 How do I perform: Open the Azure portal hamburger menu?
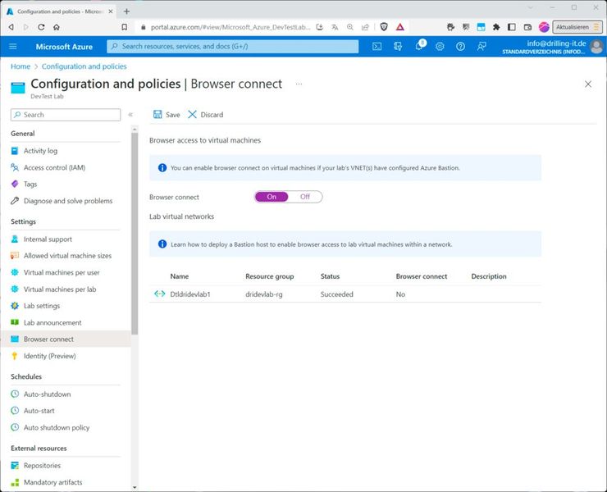pyautogui.click(x=13, y=47)
